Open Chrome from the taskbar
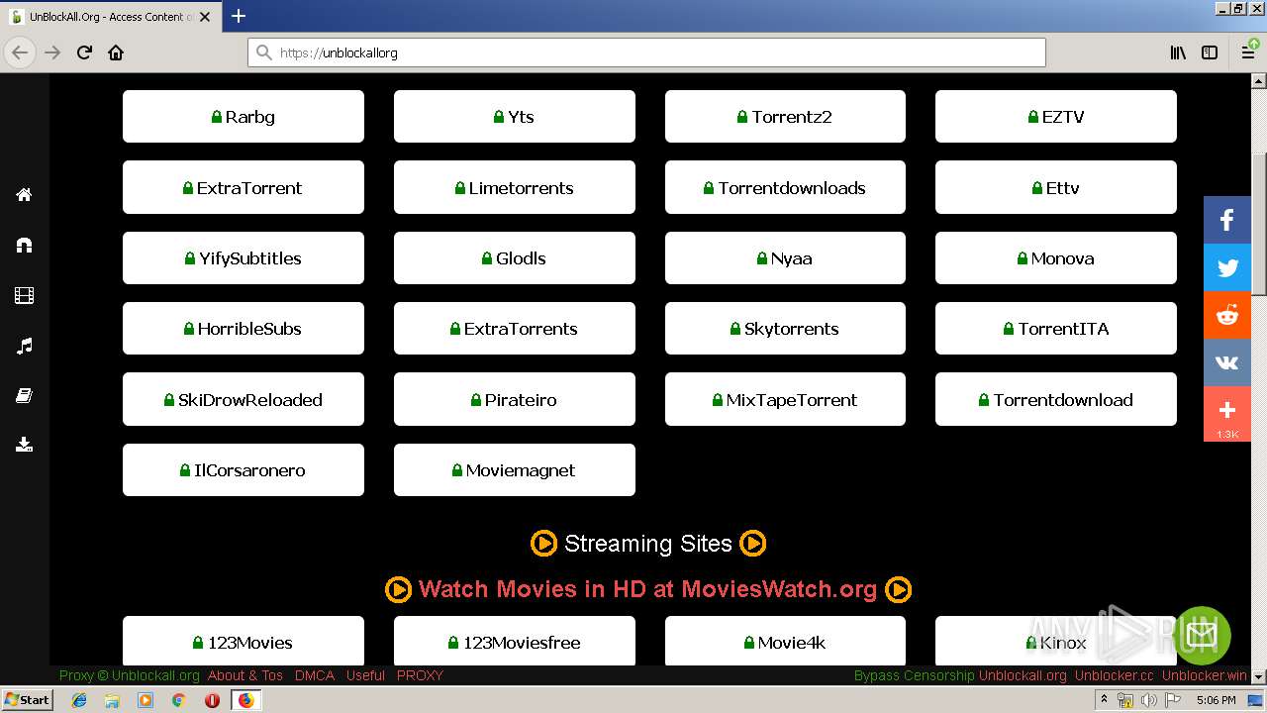1267x713 pixels. 179,700
